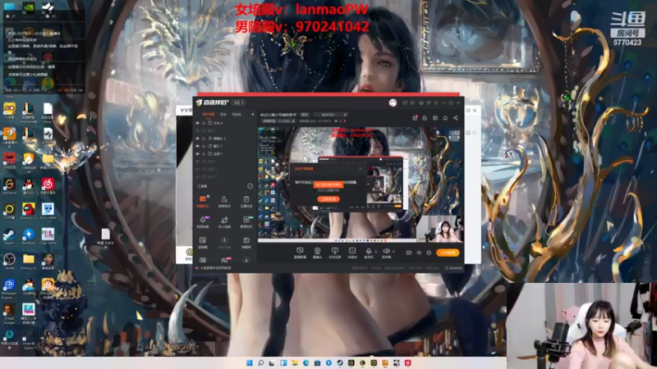
Task: Open taskbar search
Action: (x=260, y=362)
